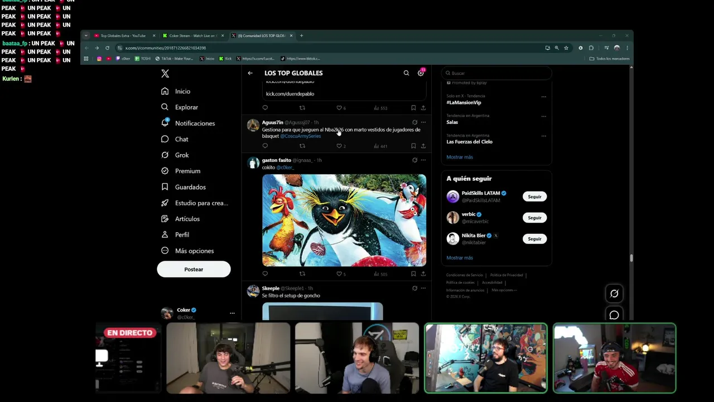Bookmark Aguus7in's post

pyautogui.click(x=413, y=146)
